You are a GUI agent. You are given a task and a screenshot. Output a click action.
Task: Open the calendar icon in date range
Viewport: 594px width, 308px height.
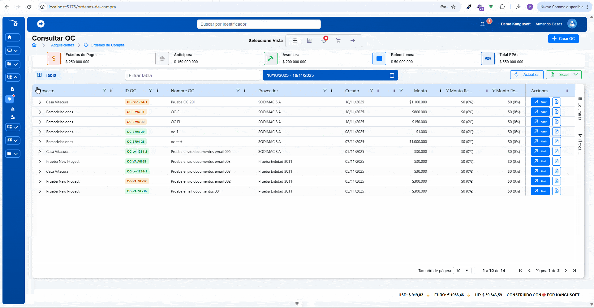pos(392,75)
